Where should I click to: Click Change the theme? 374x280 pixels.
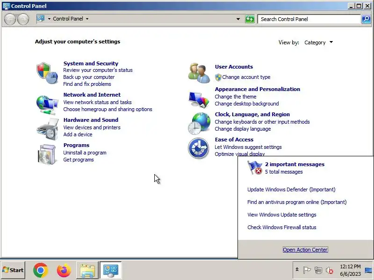click(236, 97)
